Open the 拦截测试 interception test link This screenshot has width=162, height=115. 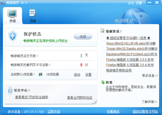pyautogui.click(x=113, y=112)
